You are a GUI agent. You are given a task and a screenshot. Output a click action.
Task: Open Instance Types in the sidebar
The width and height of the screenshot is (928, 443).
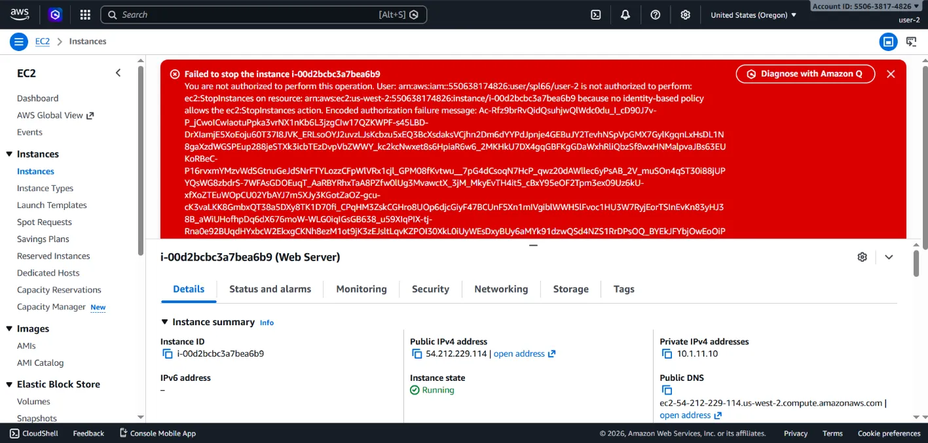click(45, 188)
